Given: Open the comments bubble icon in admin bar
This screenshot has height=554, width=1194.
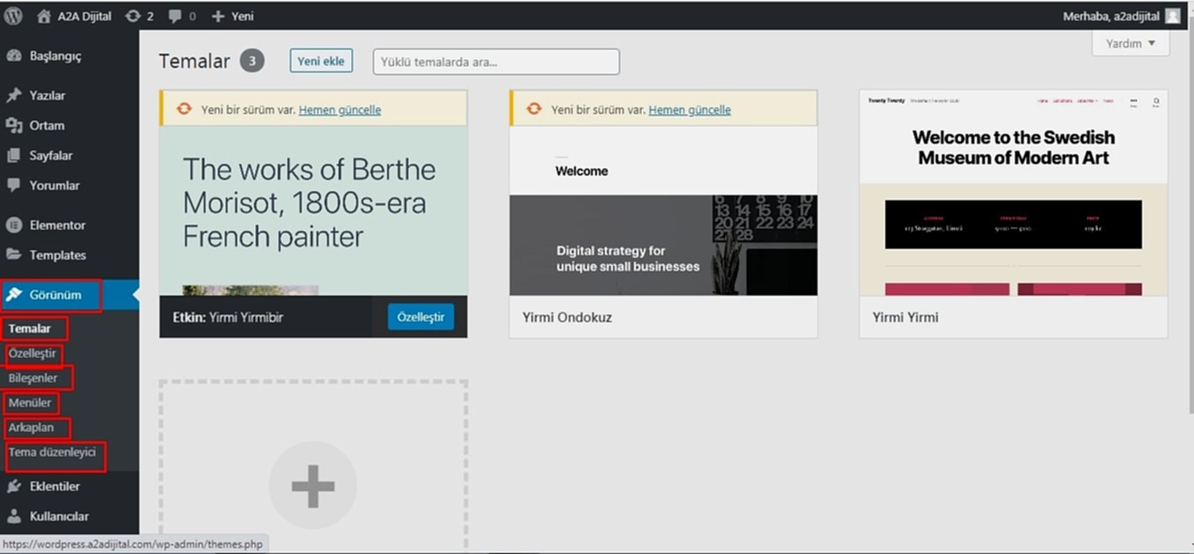Looking at the screenshot, I should 175,16.
